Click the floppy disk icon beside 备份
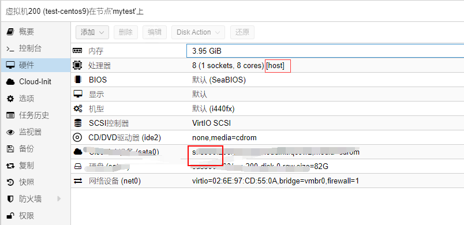The image size is (464, 225). tap(10, 149)
